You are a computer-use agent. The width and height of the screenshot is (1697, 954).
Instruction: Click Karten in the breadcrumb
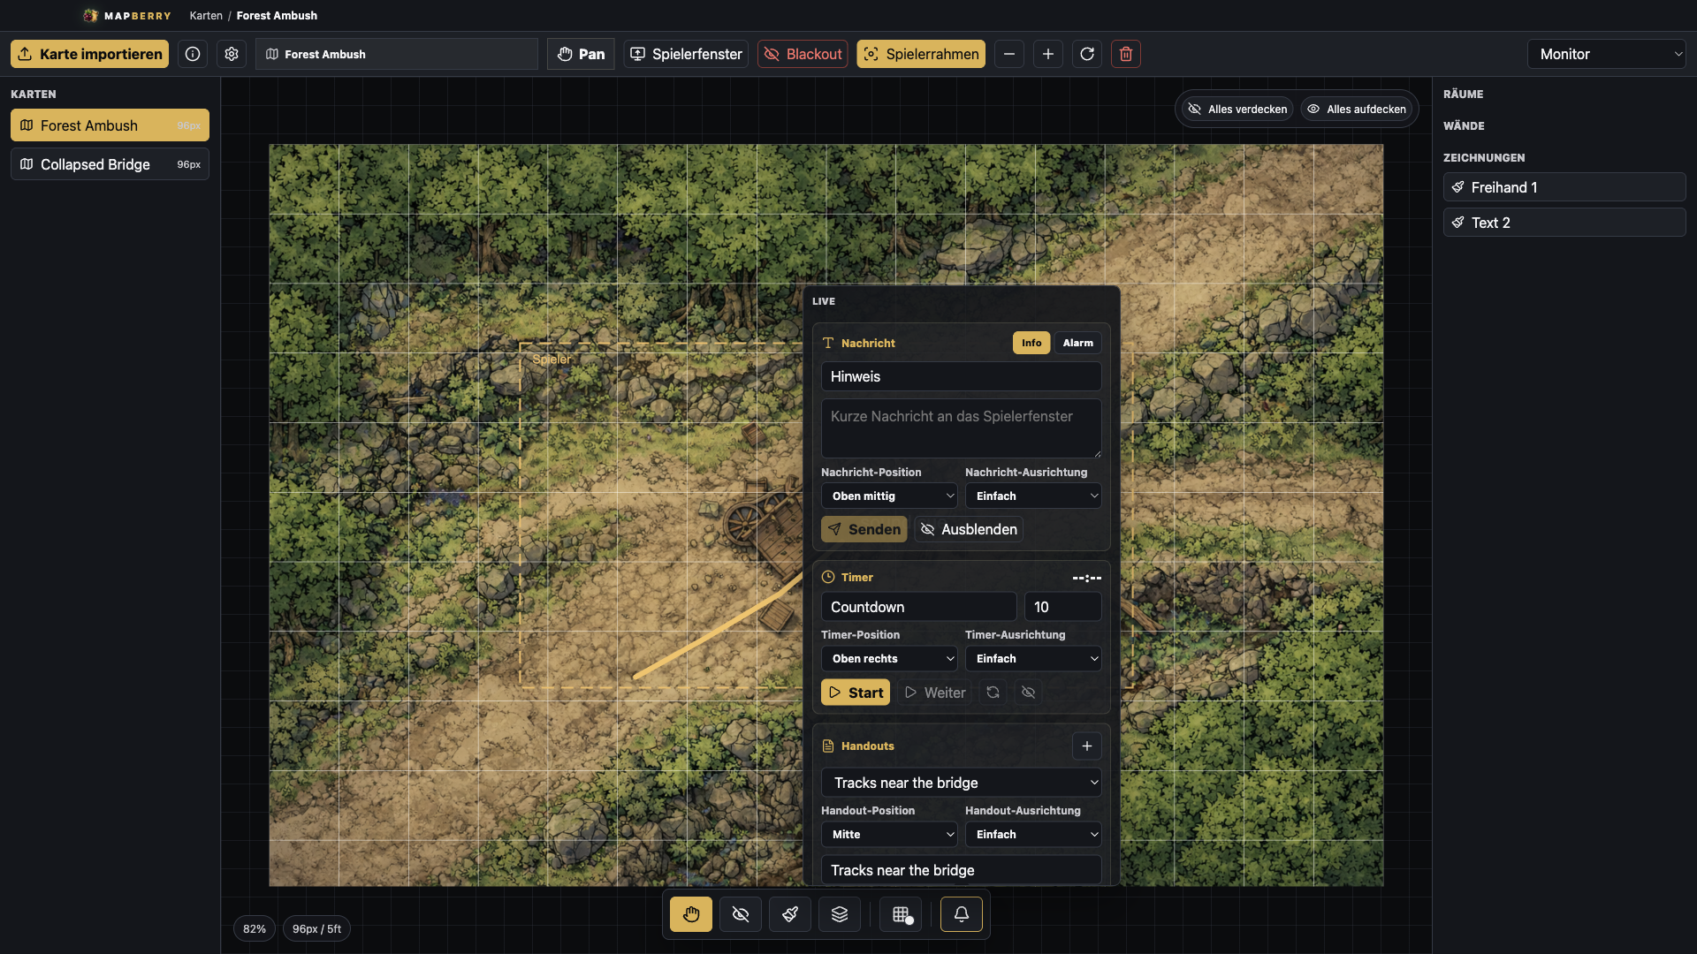pyautogui.click(x=206, y=15)
